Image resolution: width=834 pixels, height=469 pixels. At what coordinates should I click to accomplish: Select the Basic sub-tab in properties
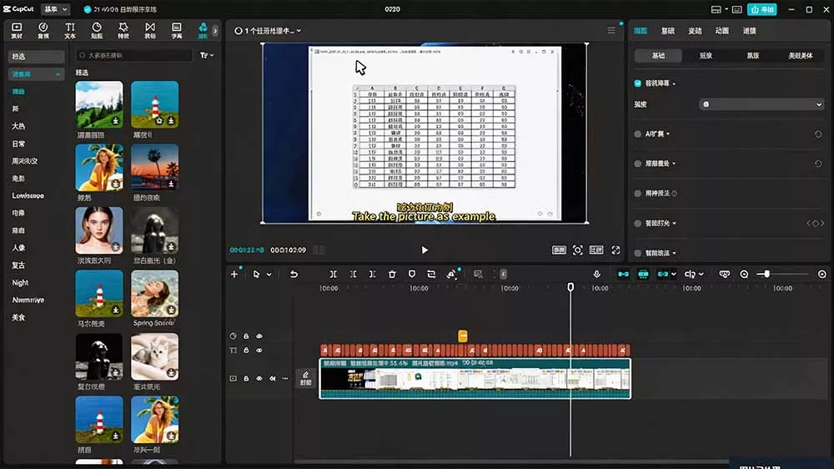[x=659, y=55]
